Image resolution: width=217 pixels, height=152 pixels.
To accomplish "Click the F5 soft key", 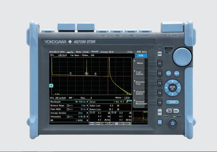I will click(160, 103).
